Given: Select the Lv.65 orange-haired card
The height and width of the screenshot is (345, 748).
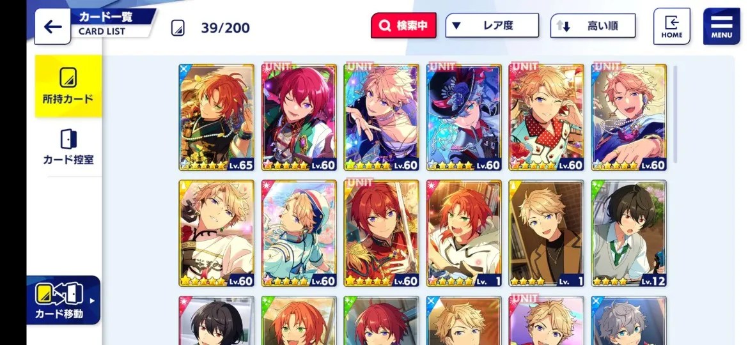Looking at the screenshot, I should coord(217,117).
